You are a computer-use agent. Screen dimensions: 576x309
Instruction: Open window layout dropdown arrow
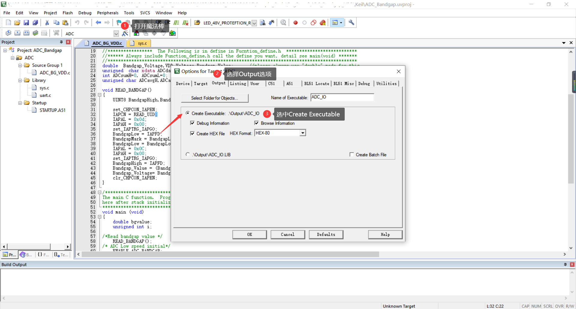tap(341, 23)
